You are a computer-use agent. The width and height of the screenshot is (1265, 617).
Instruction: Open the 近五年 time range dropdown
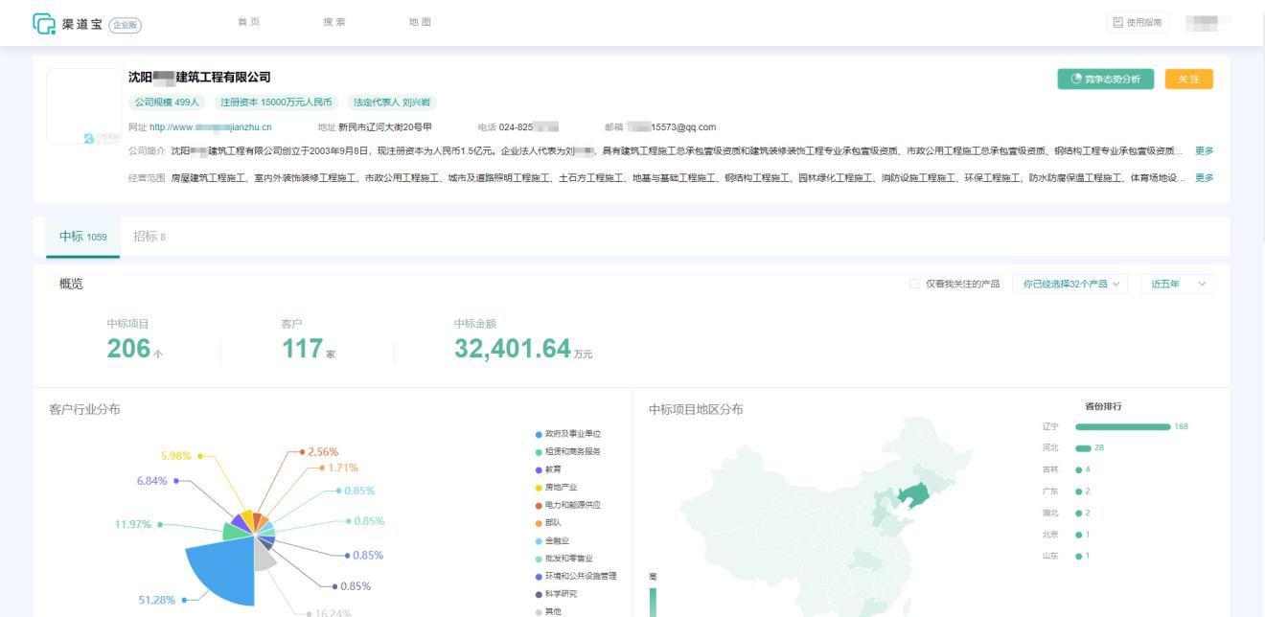click(1177, 284)
